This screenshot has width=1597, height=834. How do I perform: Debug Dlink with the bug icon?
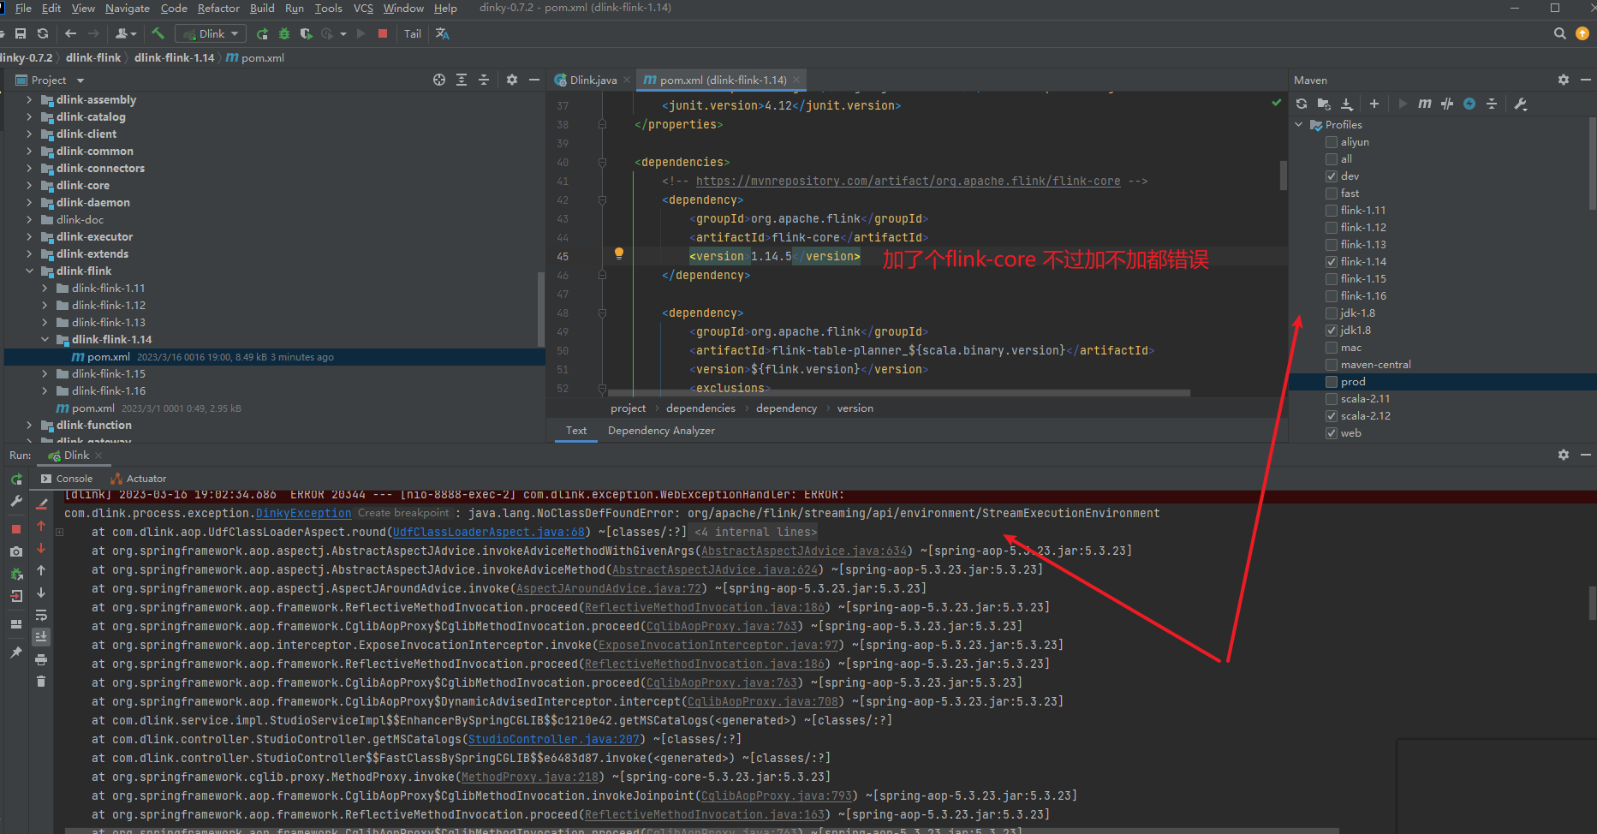(x=284, y=33)
